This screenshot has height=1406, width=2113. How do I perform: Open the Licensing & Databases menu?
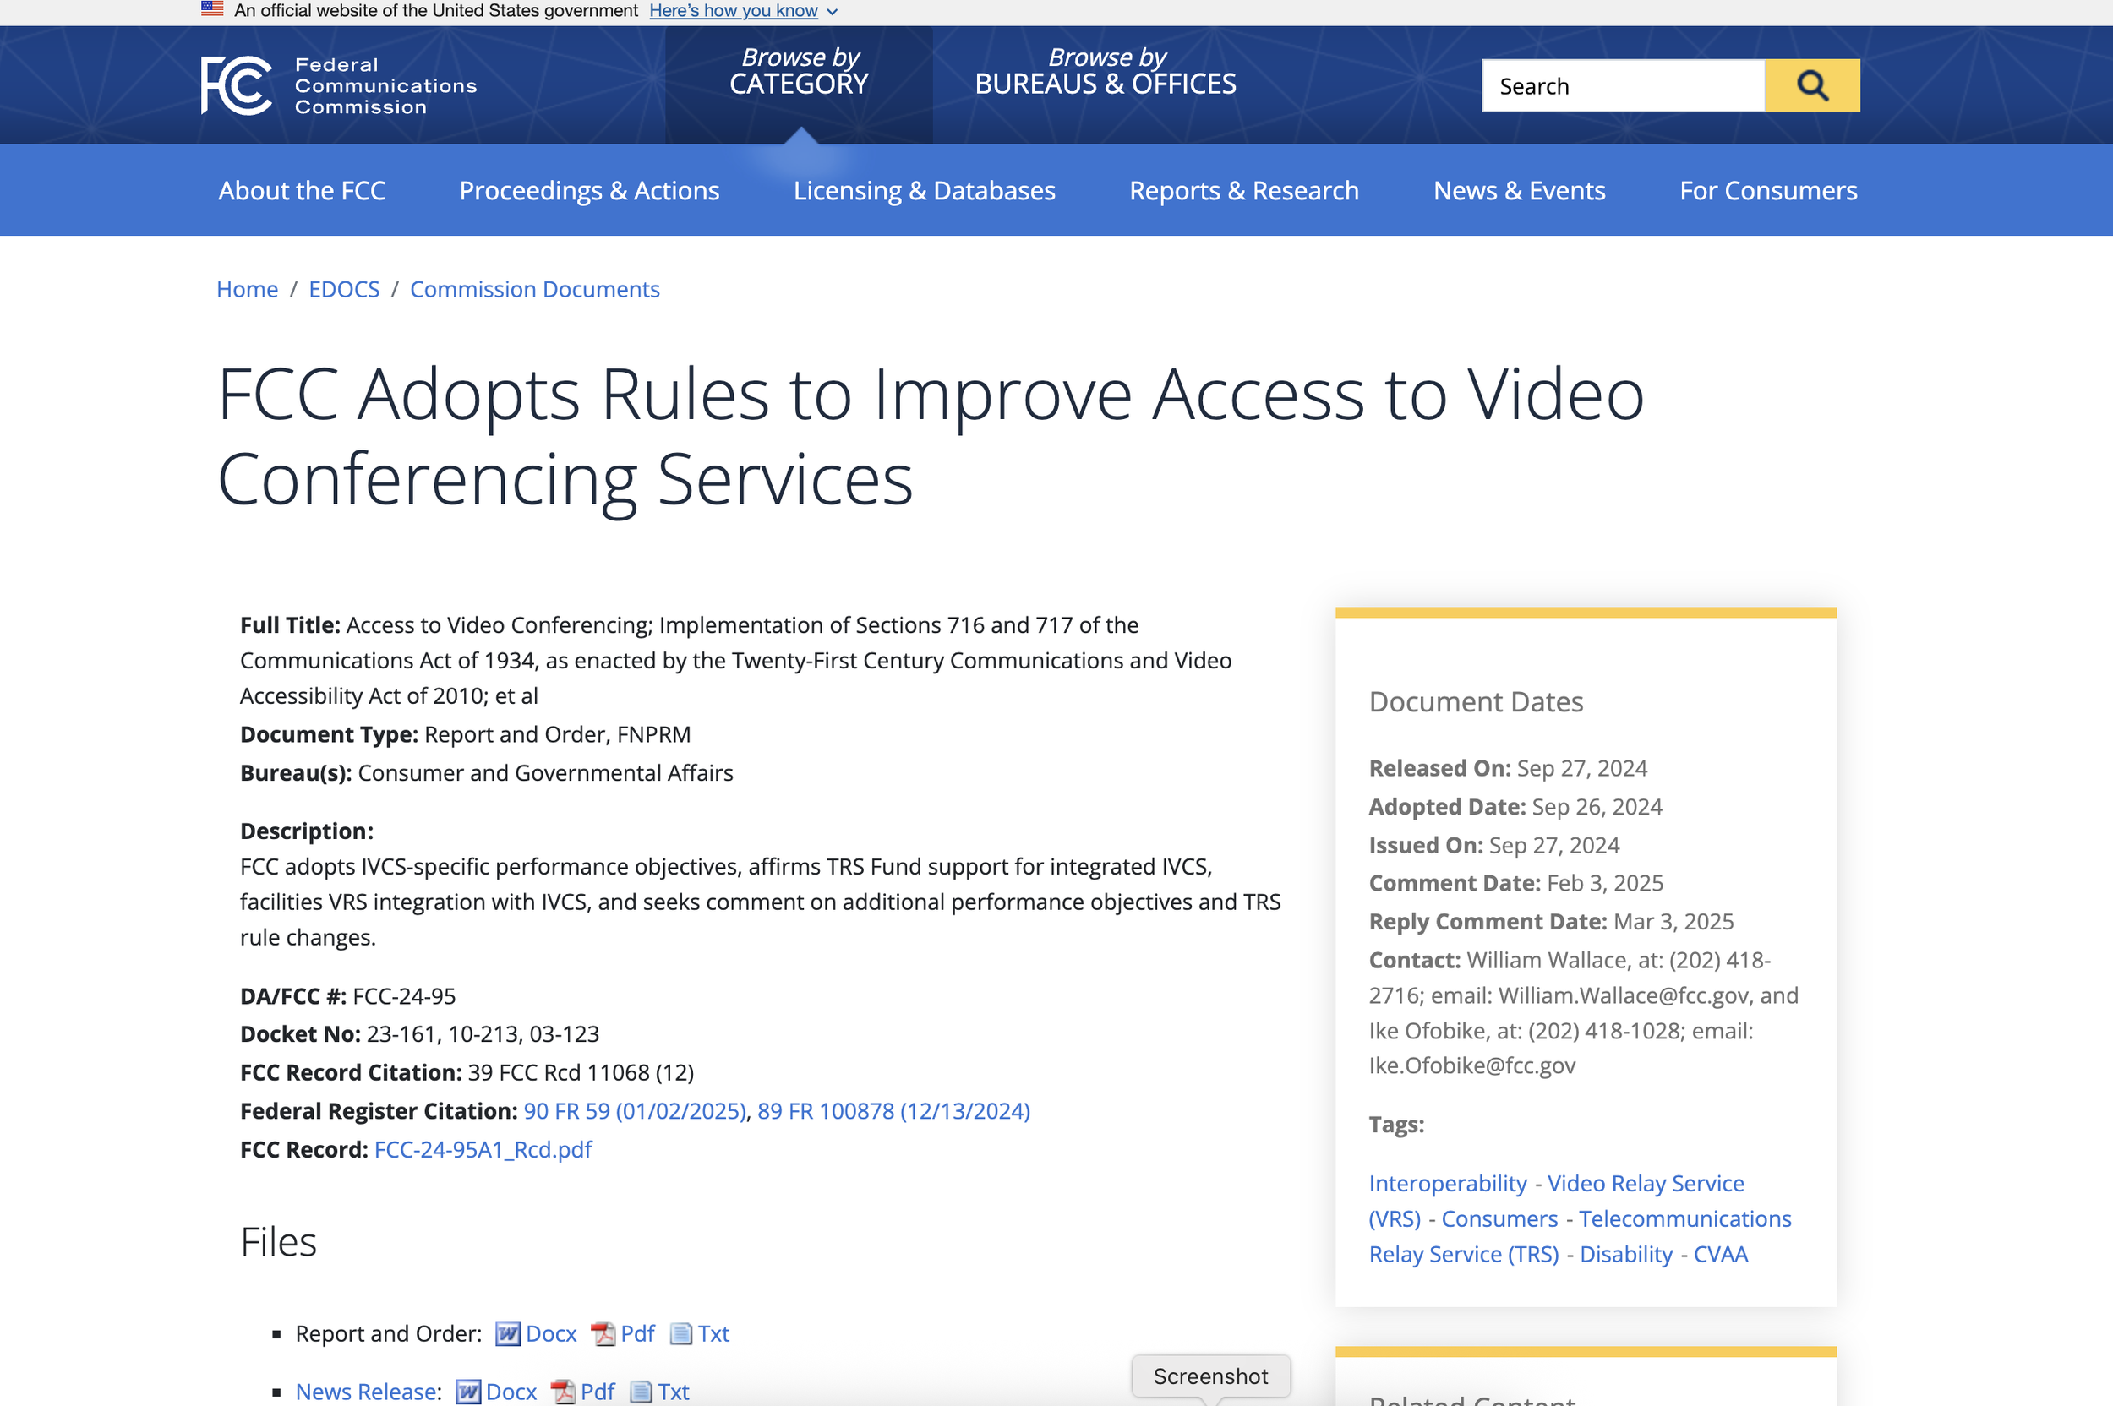click(924, 191)
